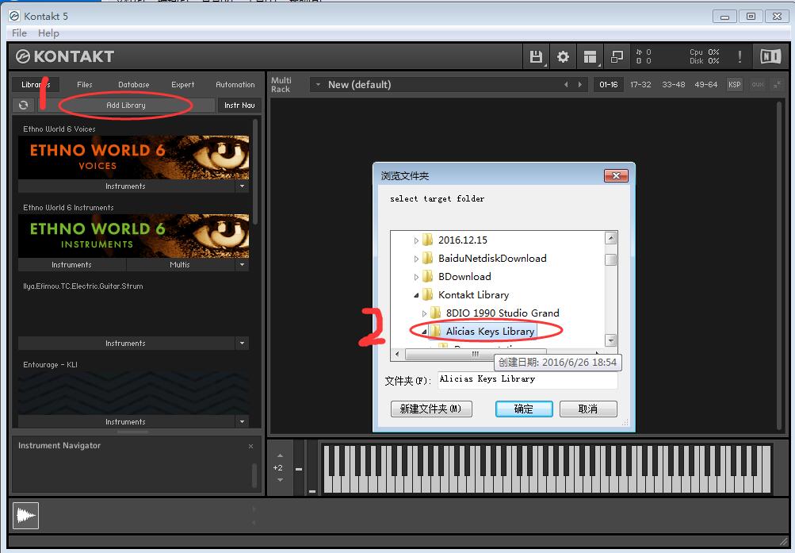Toggle the KSP script editor button
Image resolution: width=795 pixels, height=553 pixels.
pyautogui.click(x=734, y=85)
